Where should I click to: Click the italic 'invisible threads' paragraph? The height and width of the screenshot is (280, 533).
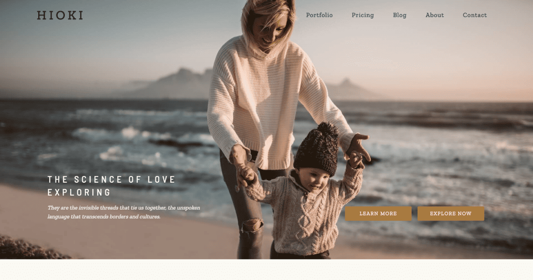pyautogui.click(x=124, y=212)
